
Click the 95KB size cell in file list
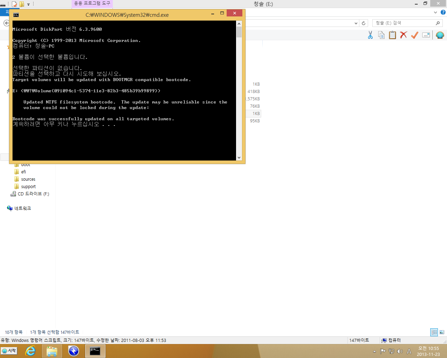255,121
